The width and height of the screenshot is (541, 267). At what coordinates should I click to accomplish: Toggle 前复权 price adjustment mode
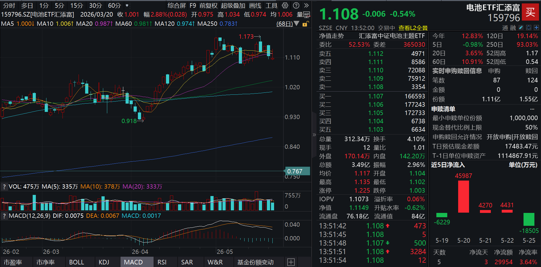pos(208,5)
